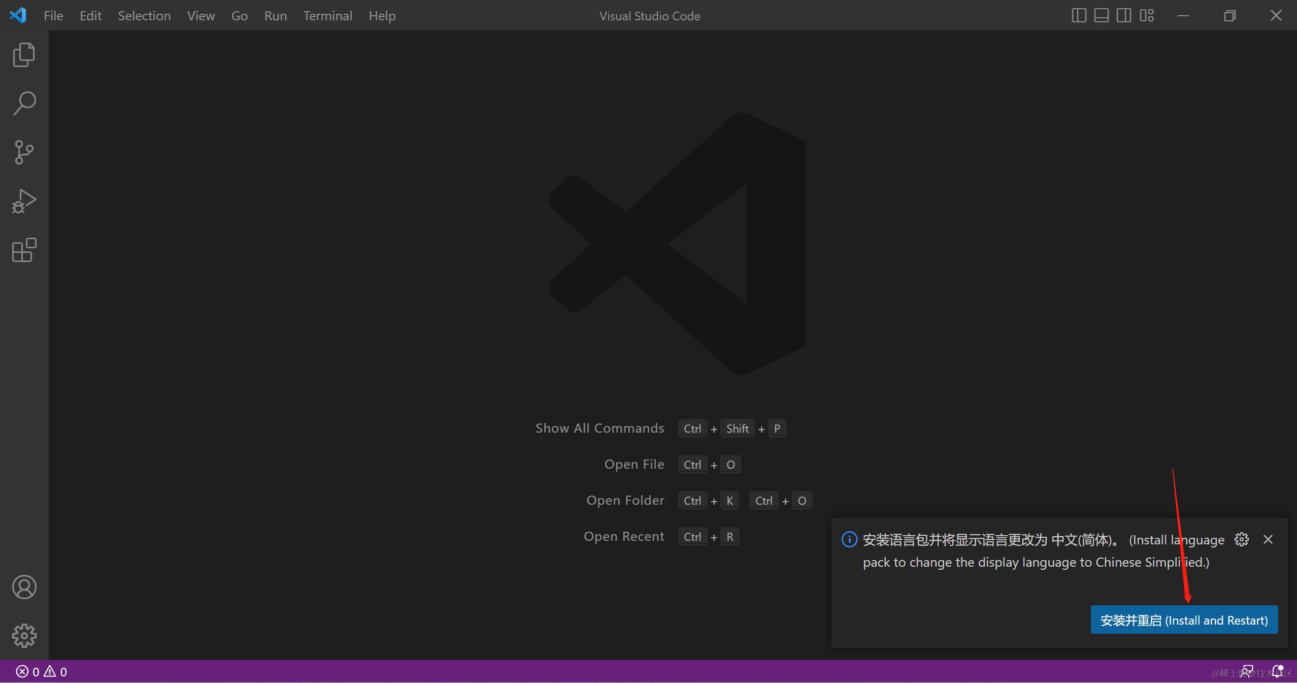Toggle the Primary Side Bar visibility
Image resolution: width=1297 pixels, height=683 pixels.
(x=1078, y=16)
